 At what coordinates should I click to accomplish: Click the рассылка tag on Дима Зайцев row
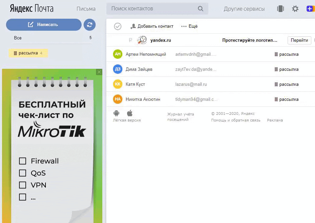tap(287, 69)
